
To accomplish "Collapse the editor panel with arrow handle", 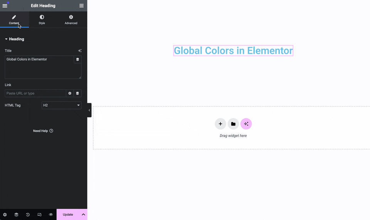I will pos(89,110).
